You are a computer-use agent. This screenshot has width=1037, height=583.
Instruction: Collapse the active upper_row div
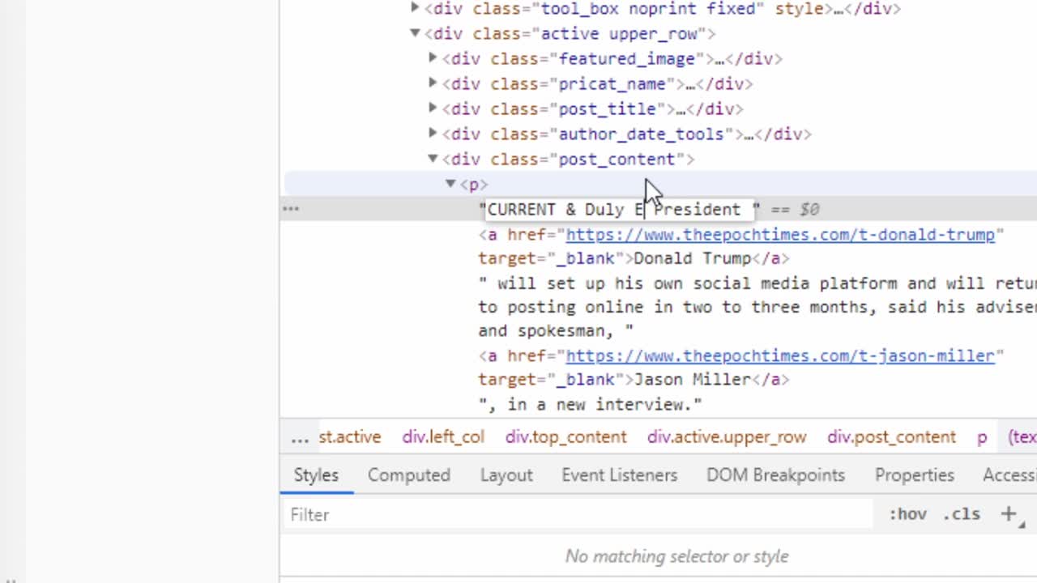coord(415,33)
